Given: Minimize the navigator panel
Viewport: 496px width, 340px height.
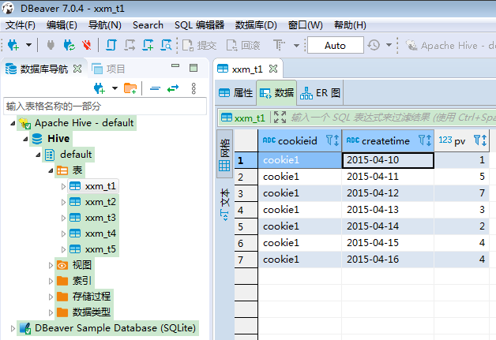Looking at the screenshot, I should [175, 66].
